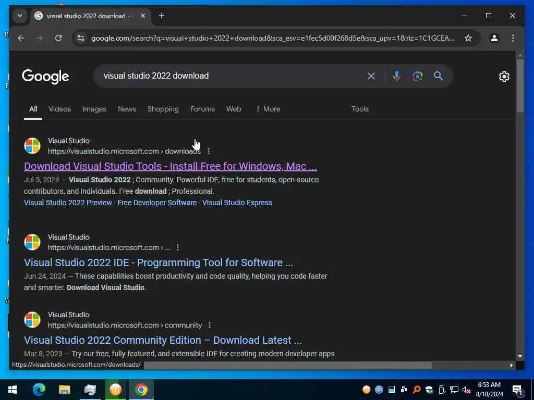534x400 pixels.
Task: Open three-dot options for downloads result
Action: pos(209,151)
